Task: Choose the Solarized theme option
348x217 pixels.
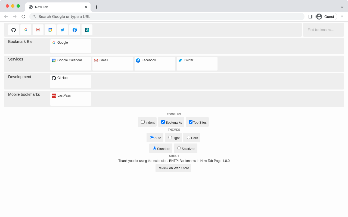Action: [x=179, y=148]
